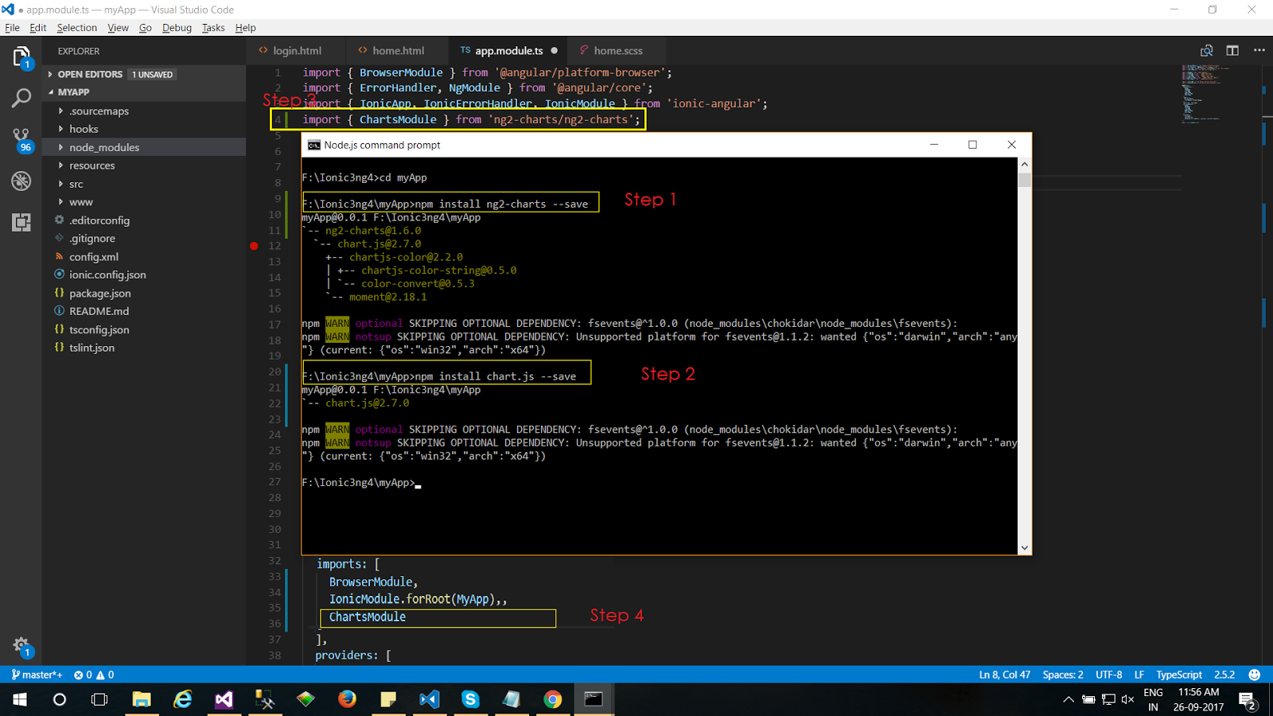Open the Debug menu
1273x716 pixels.
pos(177,27)
